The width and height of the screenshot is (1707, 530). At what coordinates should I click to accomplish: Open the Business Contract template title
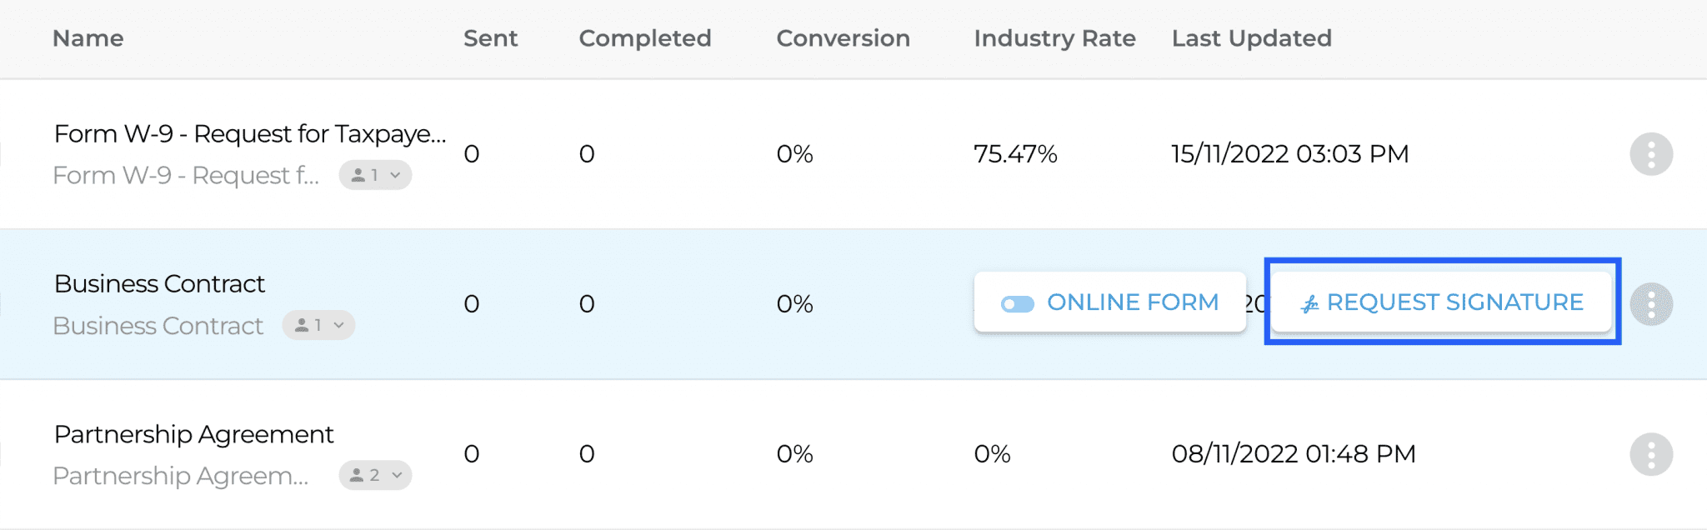coord(159,284)
